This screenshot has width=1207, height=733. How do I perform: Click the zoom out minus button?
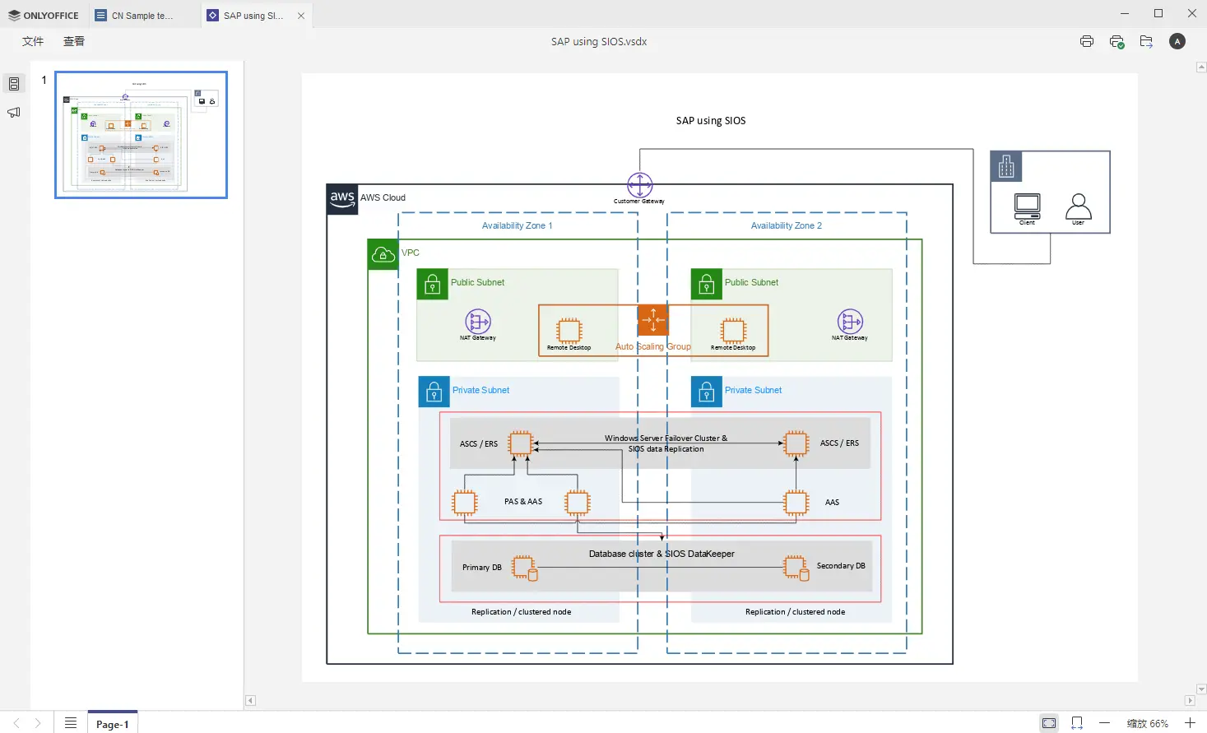(x=1104, y=723)
